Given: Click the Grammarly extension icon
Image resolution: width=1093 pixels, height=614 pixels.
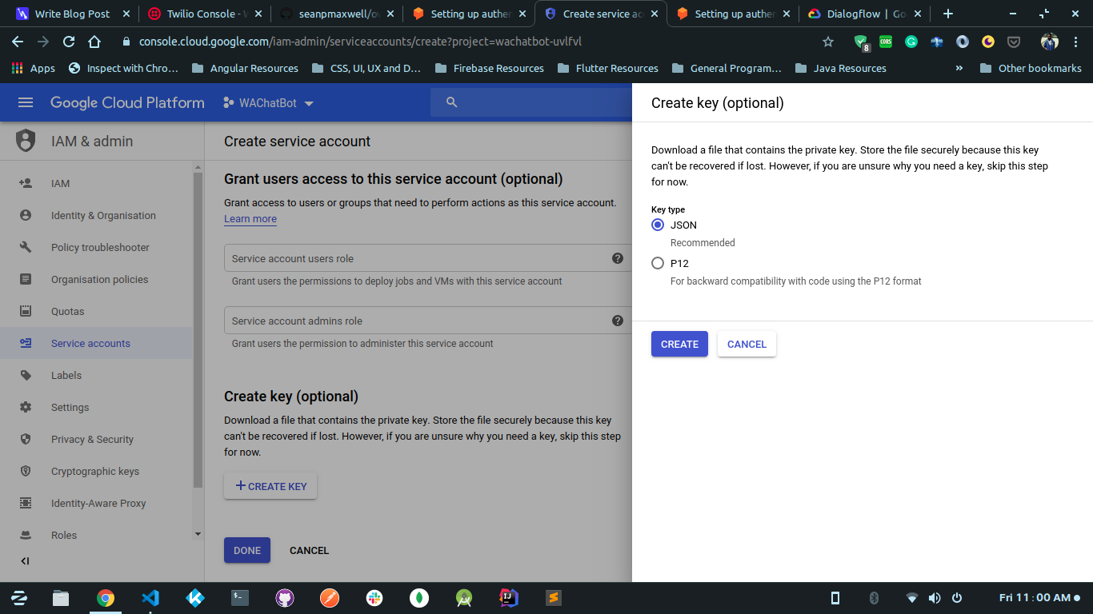Looking at the screenshot, I should coord(911,42).
